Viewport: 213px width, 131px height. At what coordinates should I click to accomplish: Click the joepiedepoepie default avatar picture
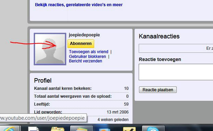pos(50,49)
